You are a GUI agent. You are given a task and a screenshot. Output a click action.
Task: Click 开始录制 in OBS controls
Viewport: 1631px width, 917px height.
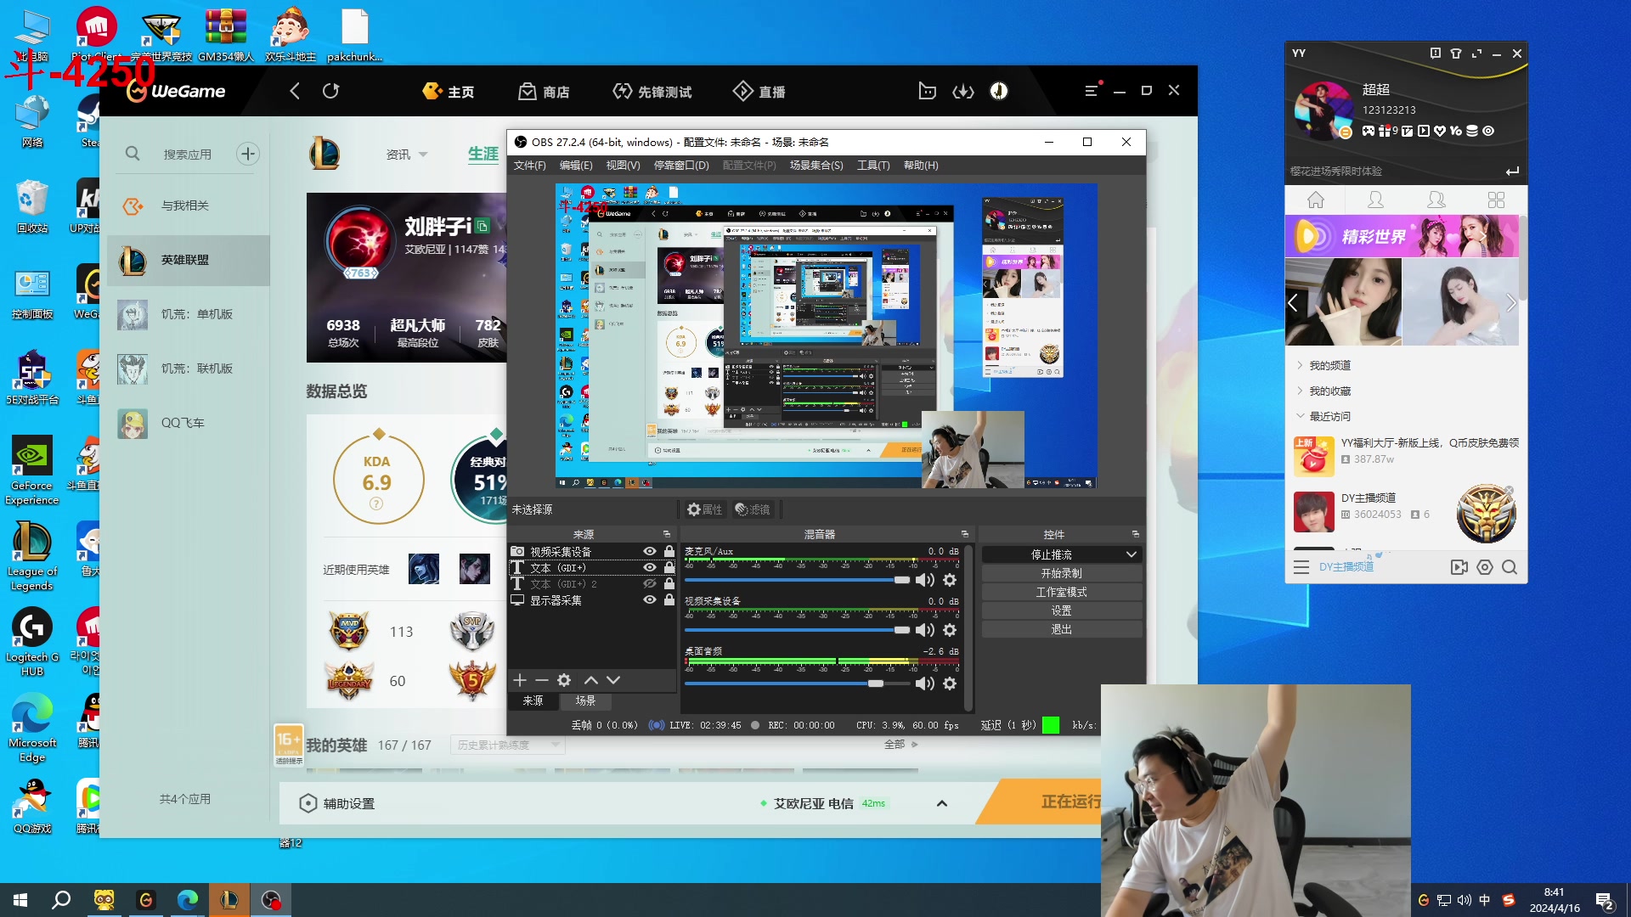pos(1061,573)
